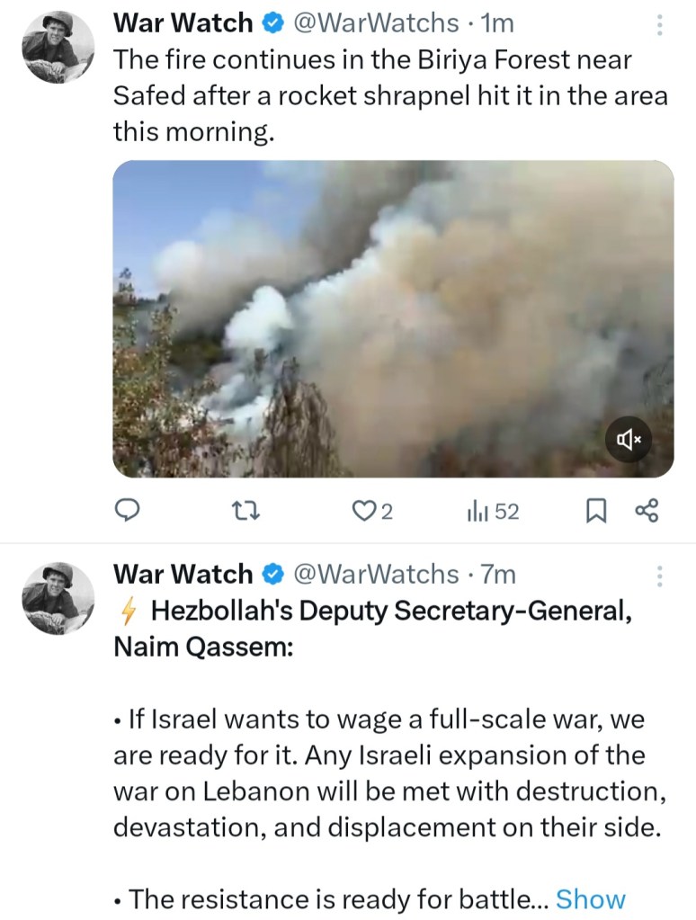Bookmark the Biriya Forest fire tweet

click(x=595, y=512)
